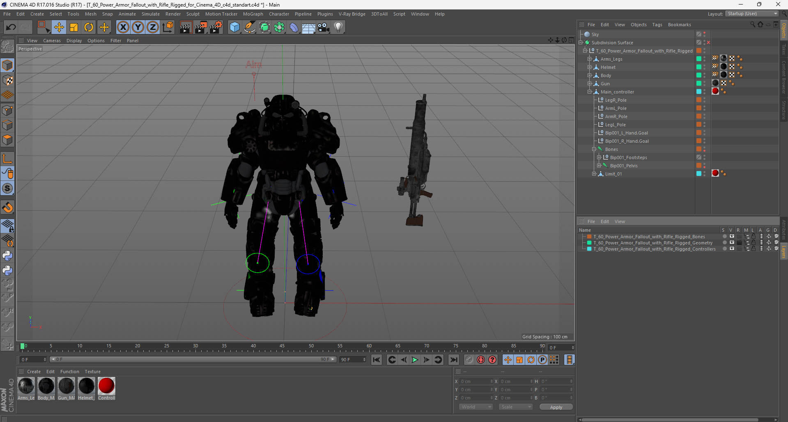This screenshot has height=422, width=788.
Task: Select Bip001_L_Hand.Goal object
Action: coord(626,133)
